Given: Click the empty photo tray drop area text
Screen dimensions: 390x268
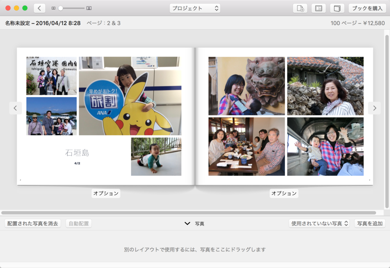Looking at the screenshot, I should click(x=195, y=249).
